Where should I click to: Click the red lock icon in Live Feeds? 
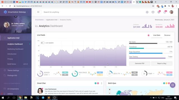click(149, 35)
